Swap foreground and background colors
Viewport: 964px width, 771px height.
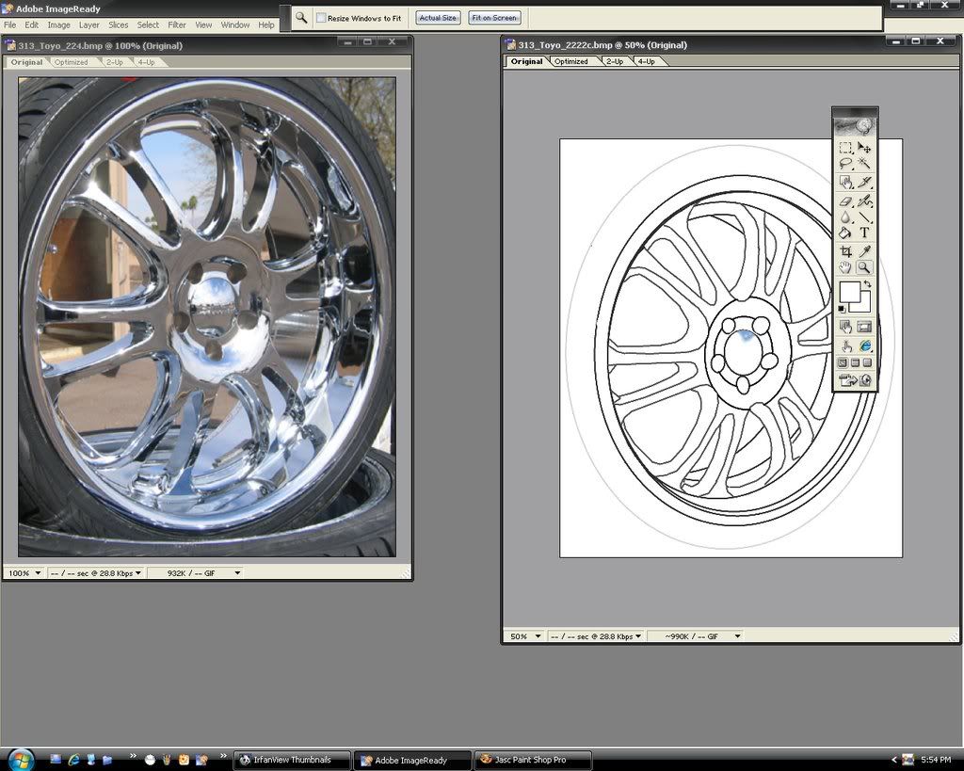point(867,283)
